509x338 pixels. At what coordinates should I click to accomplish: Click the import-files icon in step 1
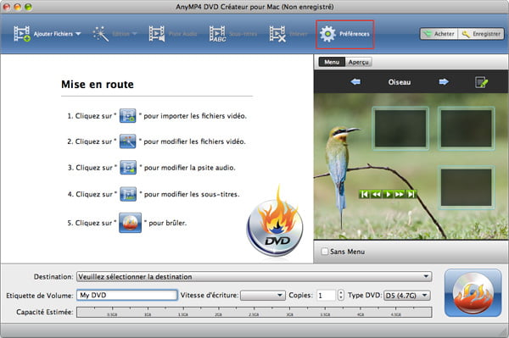point(128,116)
